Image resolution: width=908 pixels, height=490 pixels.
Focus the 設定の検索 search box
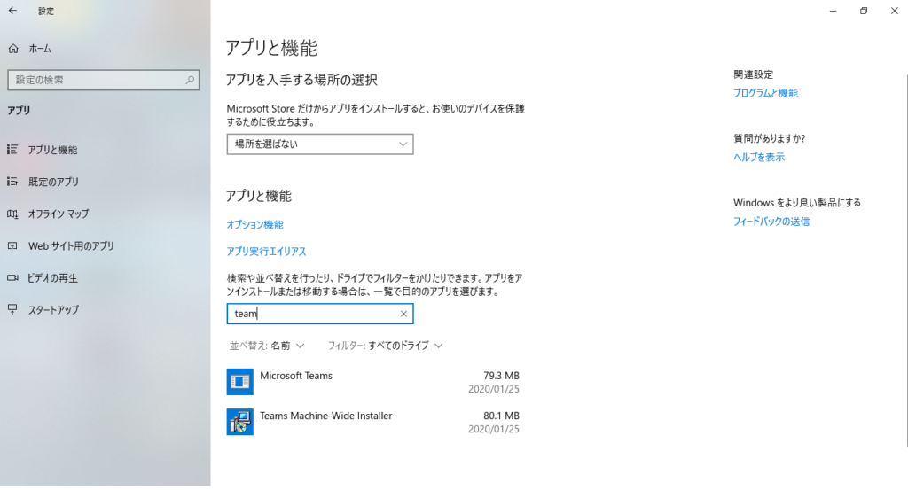[x=104, y=80]
